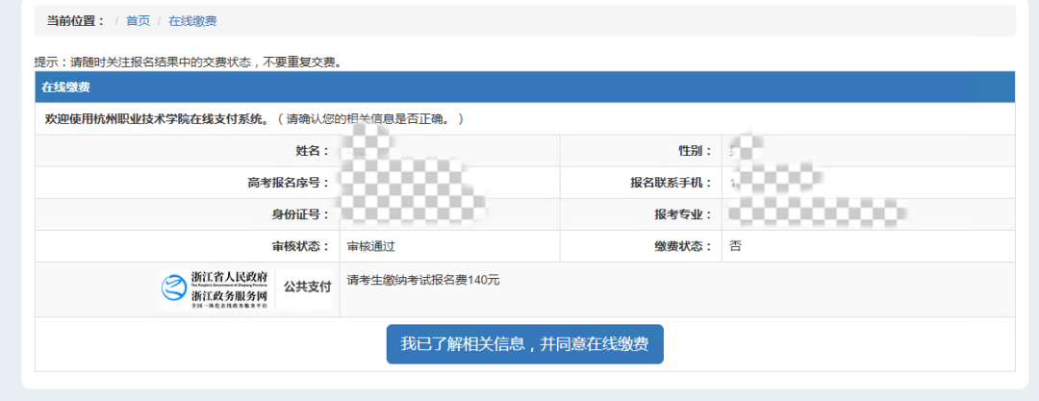Screen dimensions: 1039x401
Task: Click the 报名联系手机 field label
Action: (672, 183)
